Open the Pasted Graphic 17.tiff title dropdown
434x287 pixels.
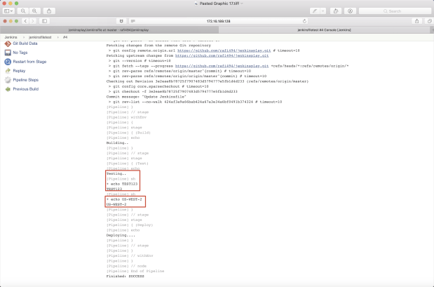click(242, 4)
